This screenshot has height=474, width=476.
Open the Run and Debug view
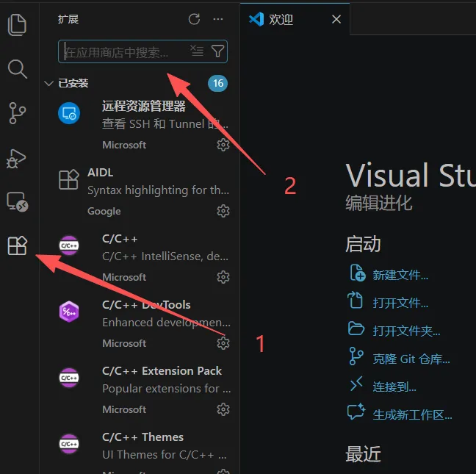[x=16, y=159]
